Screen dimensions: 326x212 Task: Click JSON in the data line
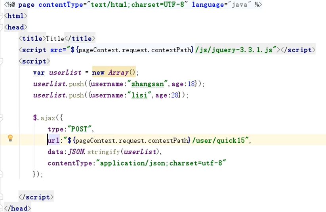point(76,152)
